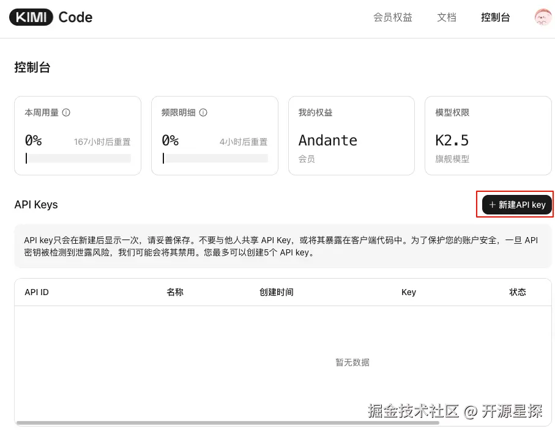Click the 控制台 page heading
Image resolution: width=555 pixels, height=432 pixels.
(32, 67)
